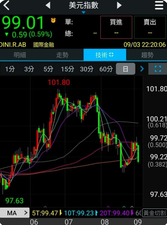Open the 美元指數 symbol dropdown
Image resolution: width=167 pixels, height=225 pixels.
[83, 6]
